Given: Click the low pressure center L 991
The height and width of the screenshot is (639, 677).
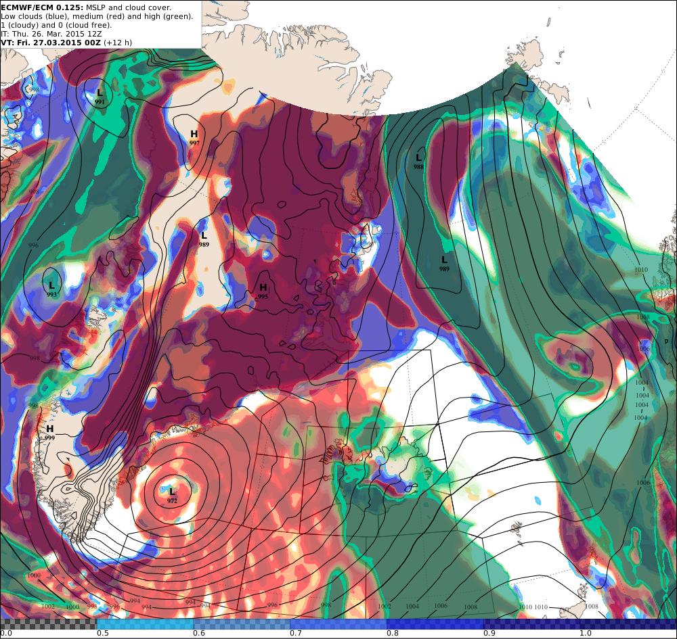Looking at the screenshot, I should [x=100, y=96].
